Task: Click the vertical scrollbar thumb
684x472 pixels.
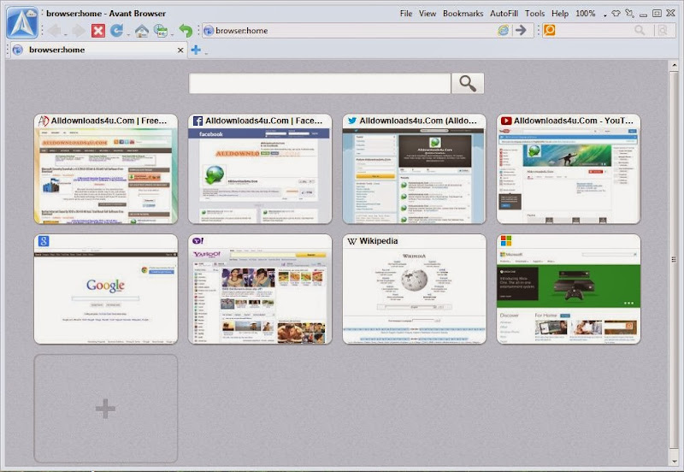Action: click(674, 260)
